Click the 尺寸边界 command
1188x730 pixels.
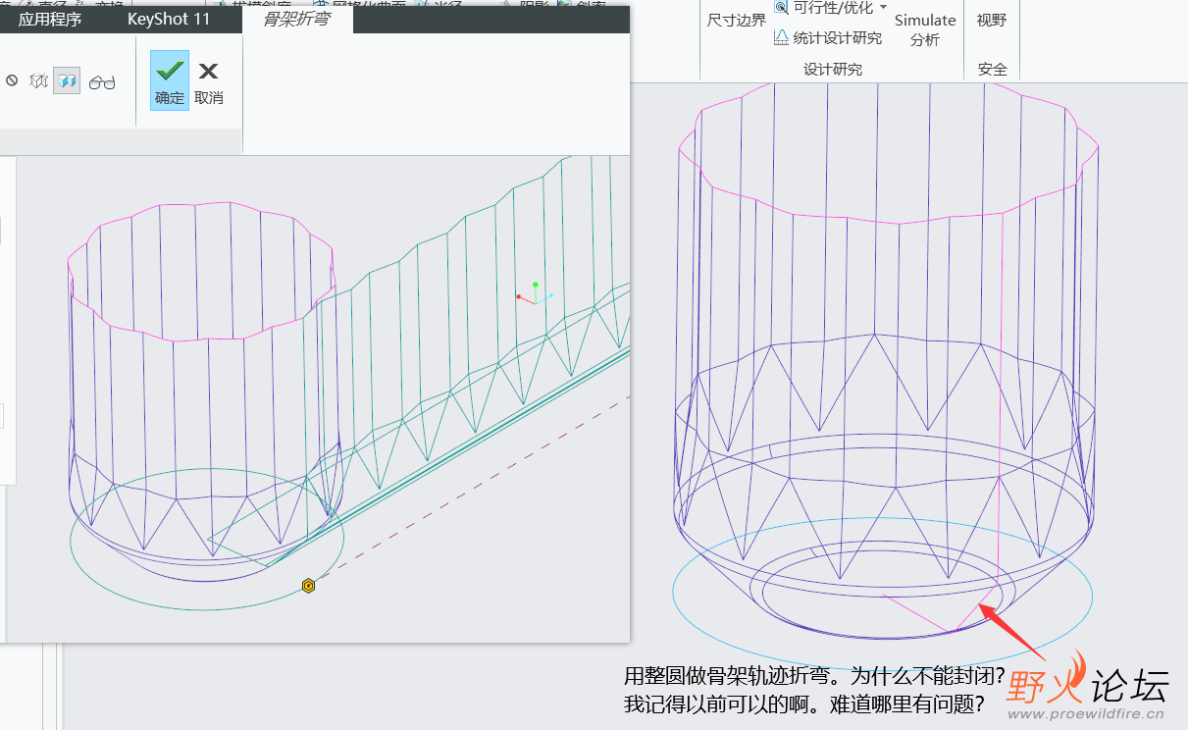[x=737, y=20]
